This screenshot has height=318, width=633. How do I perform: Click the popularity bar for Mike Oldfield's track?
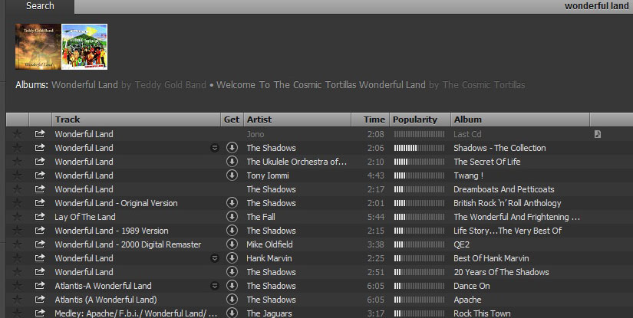419,244
